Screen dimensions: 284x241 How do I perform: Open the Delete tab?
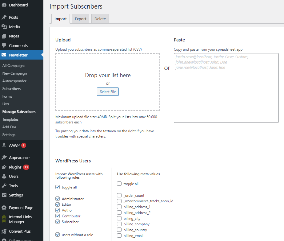click(x=100, y=19)
